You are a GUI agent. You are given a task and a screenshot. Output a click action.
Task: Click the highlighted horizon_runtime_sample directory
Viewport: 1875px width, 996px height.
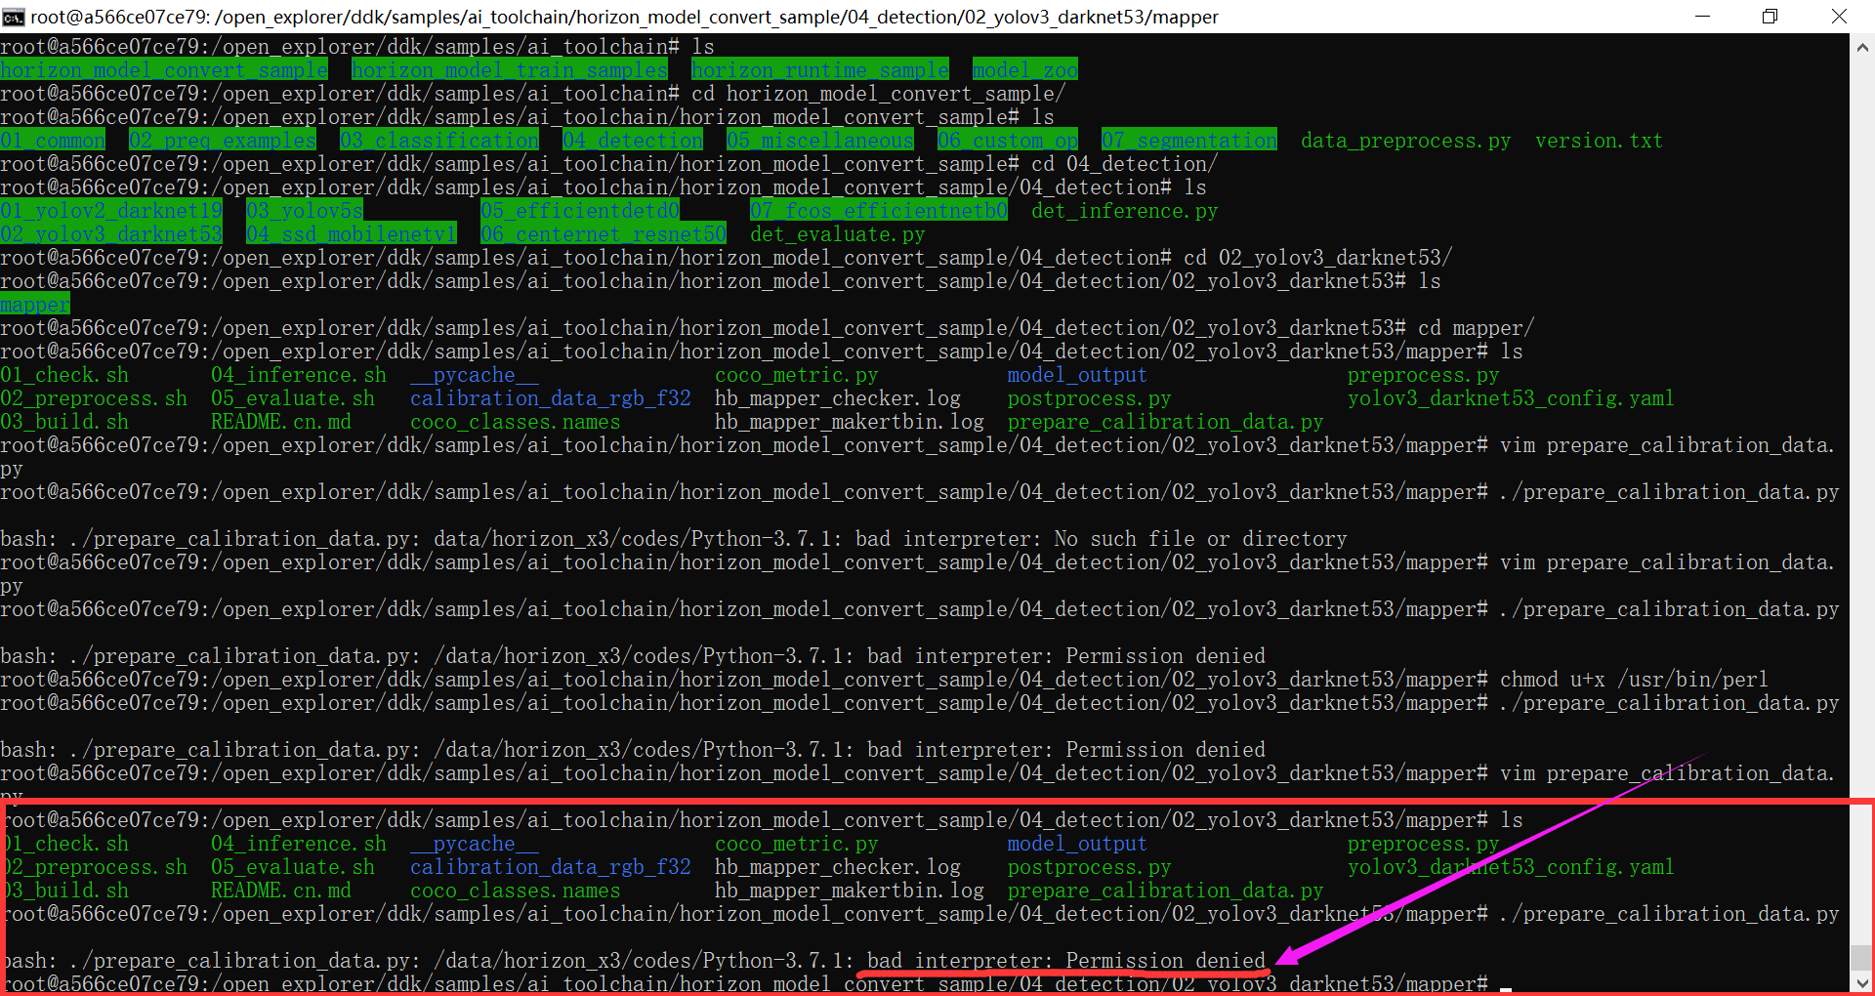(x=819, y=70)
